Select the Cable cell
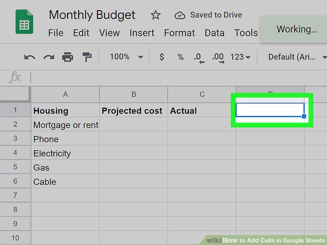This screenshot has height=245, width=327. point(65,181)
